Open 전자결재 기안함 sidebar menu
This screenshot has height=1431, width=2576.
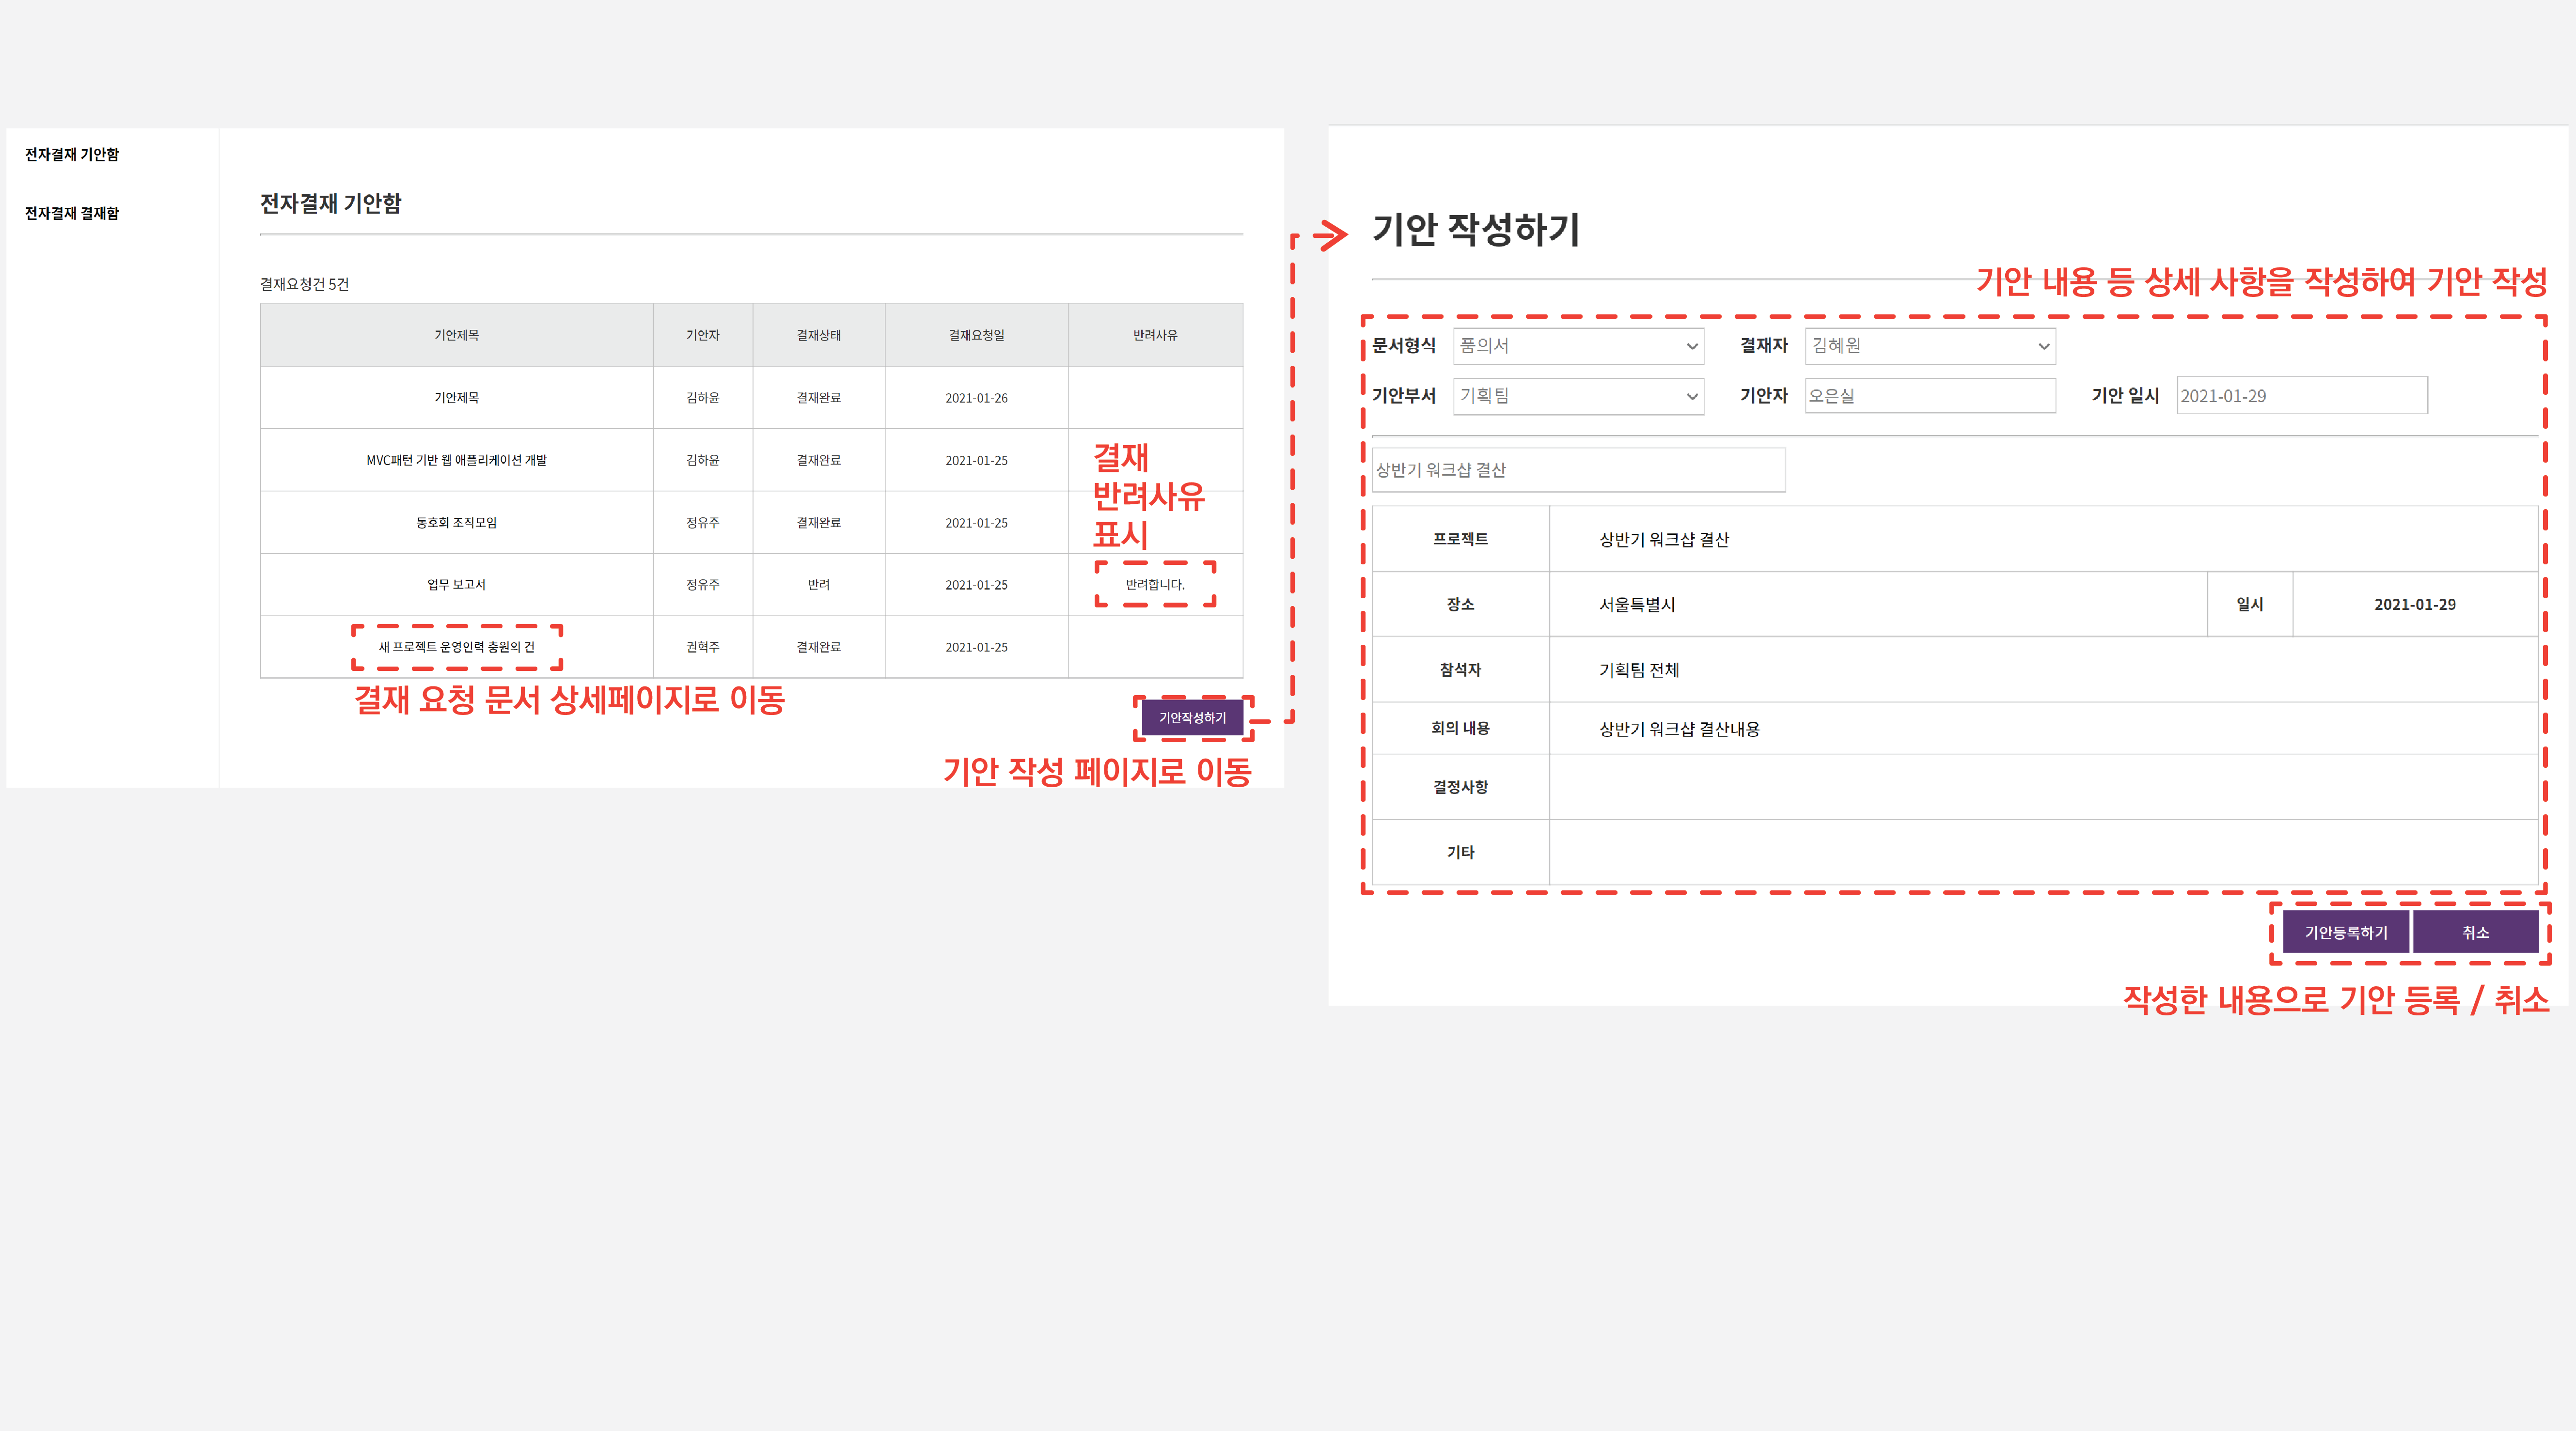(72, 154)
